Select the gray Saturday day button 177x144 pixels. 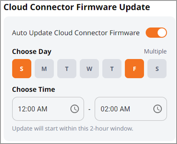pos(157,68)
